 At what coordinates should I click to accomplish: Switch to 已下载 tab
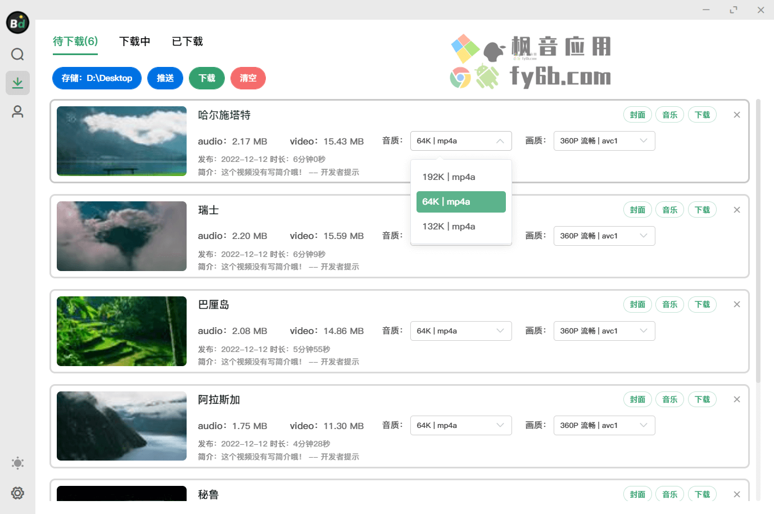(187, 42)
